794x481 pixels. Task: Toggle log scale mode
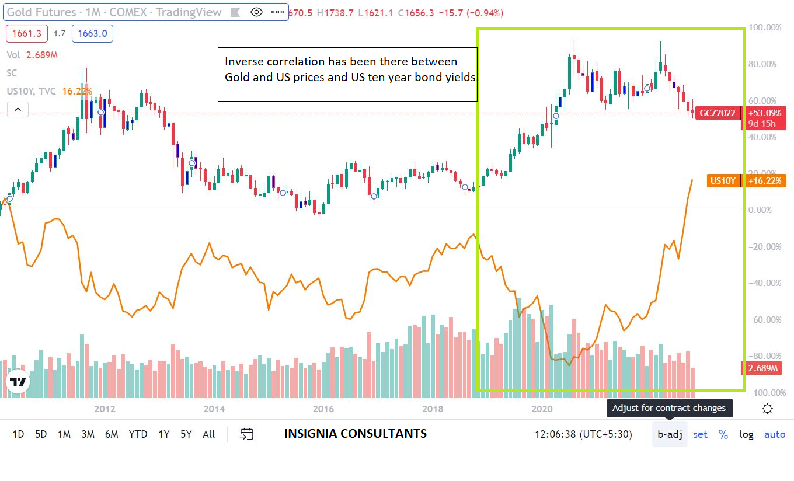pyautogui.click(x=746, y=434)
